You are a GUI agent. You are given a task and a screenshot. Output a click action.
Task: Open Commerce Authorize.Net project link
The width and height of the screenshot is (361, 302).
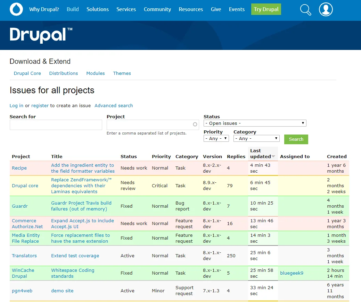(27, 224)
